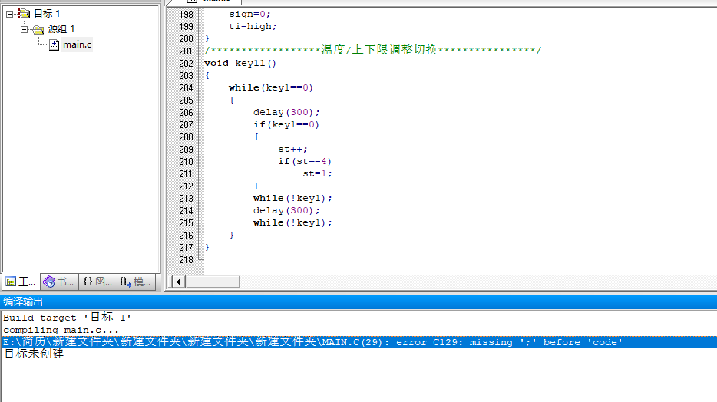
Task: Click the "compiling main.c..." output line
Action: click(x=61, y=330)
